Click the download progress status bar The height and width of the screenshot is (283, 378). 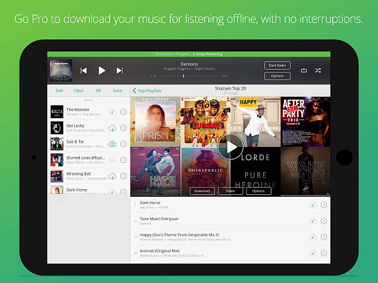pyautogui.click(x=189, y=54)
